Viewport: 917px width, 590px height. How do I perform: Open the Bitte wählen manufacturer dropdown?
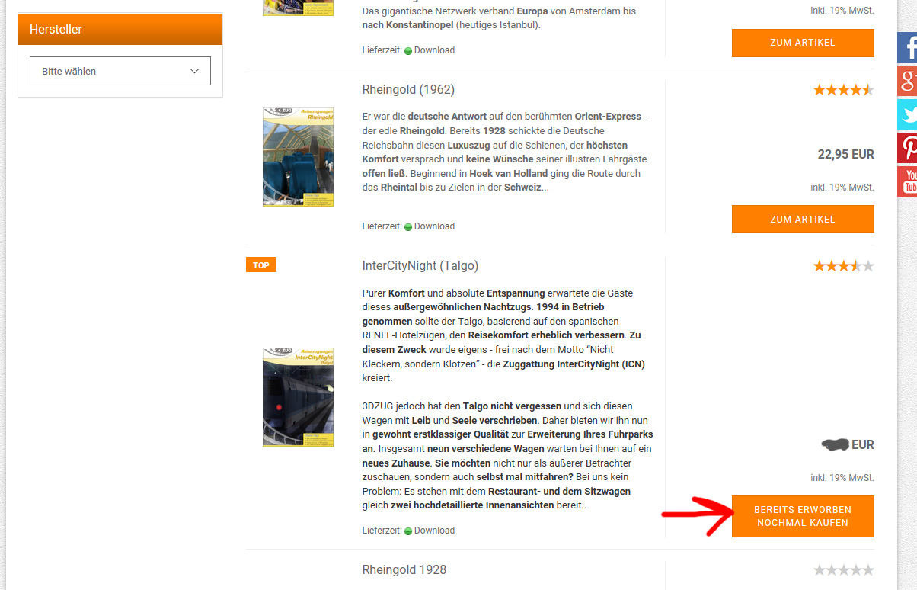[120, 71]
